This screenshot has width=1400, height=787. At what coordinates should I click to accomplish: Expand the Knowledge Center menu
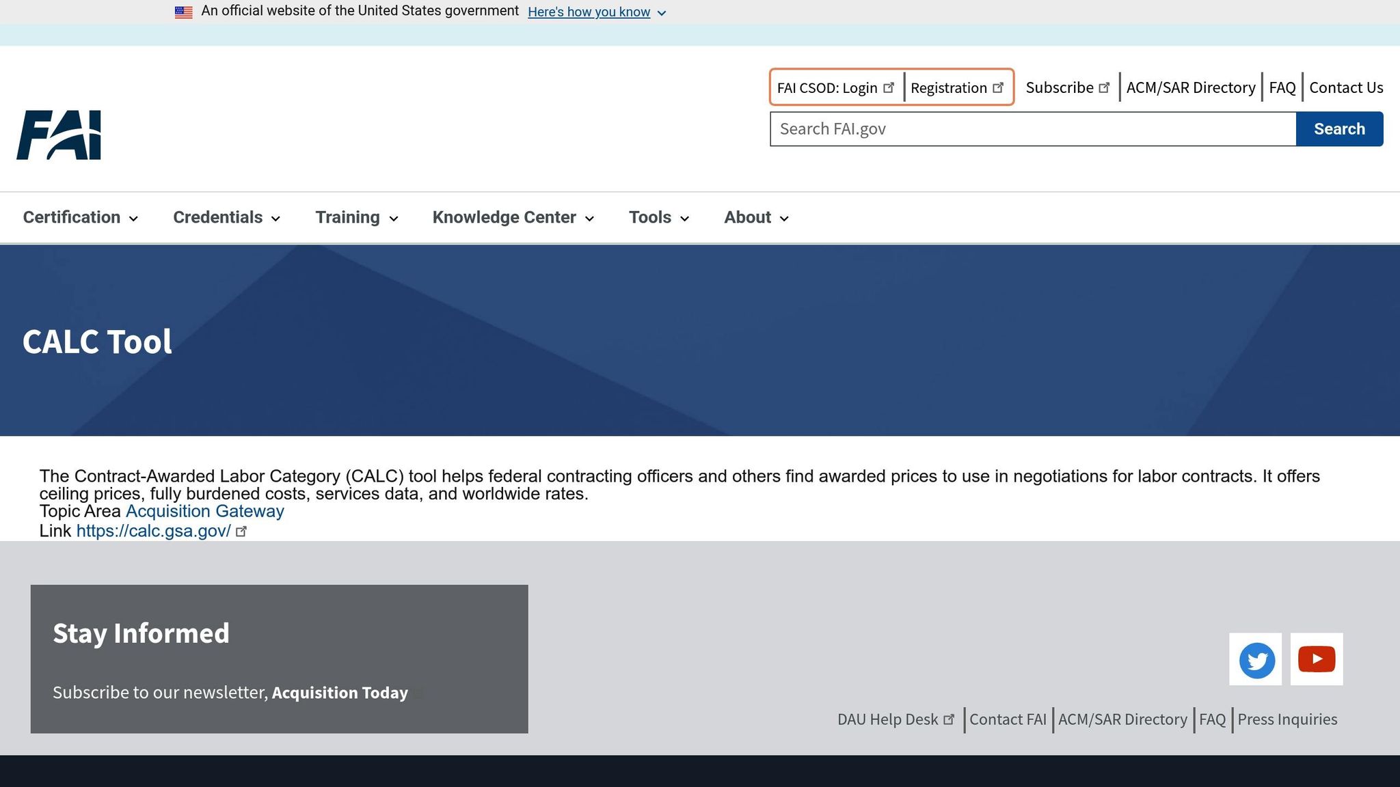tap(513, 217)
